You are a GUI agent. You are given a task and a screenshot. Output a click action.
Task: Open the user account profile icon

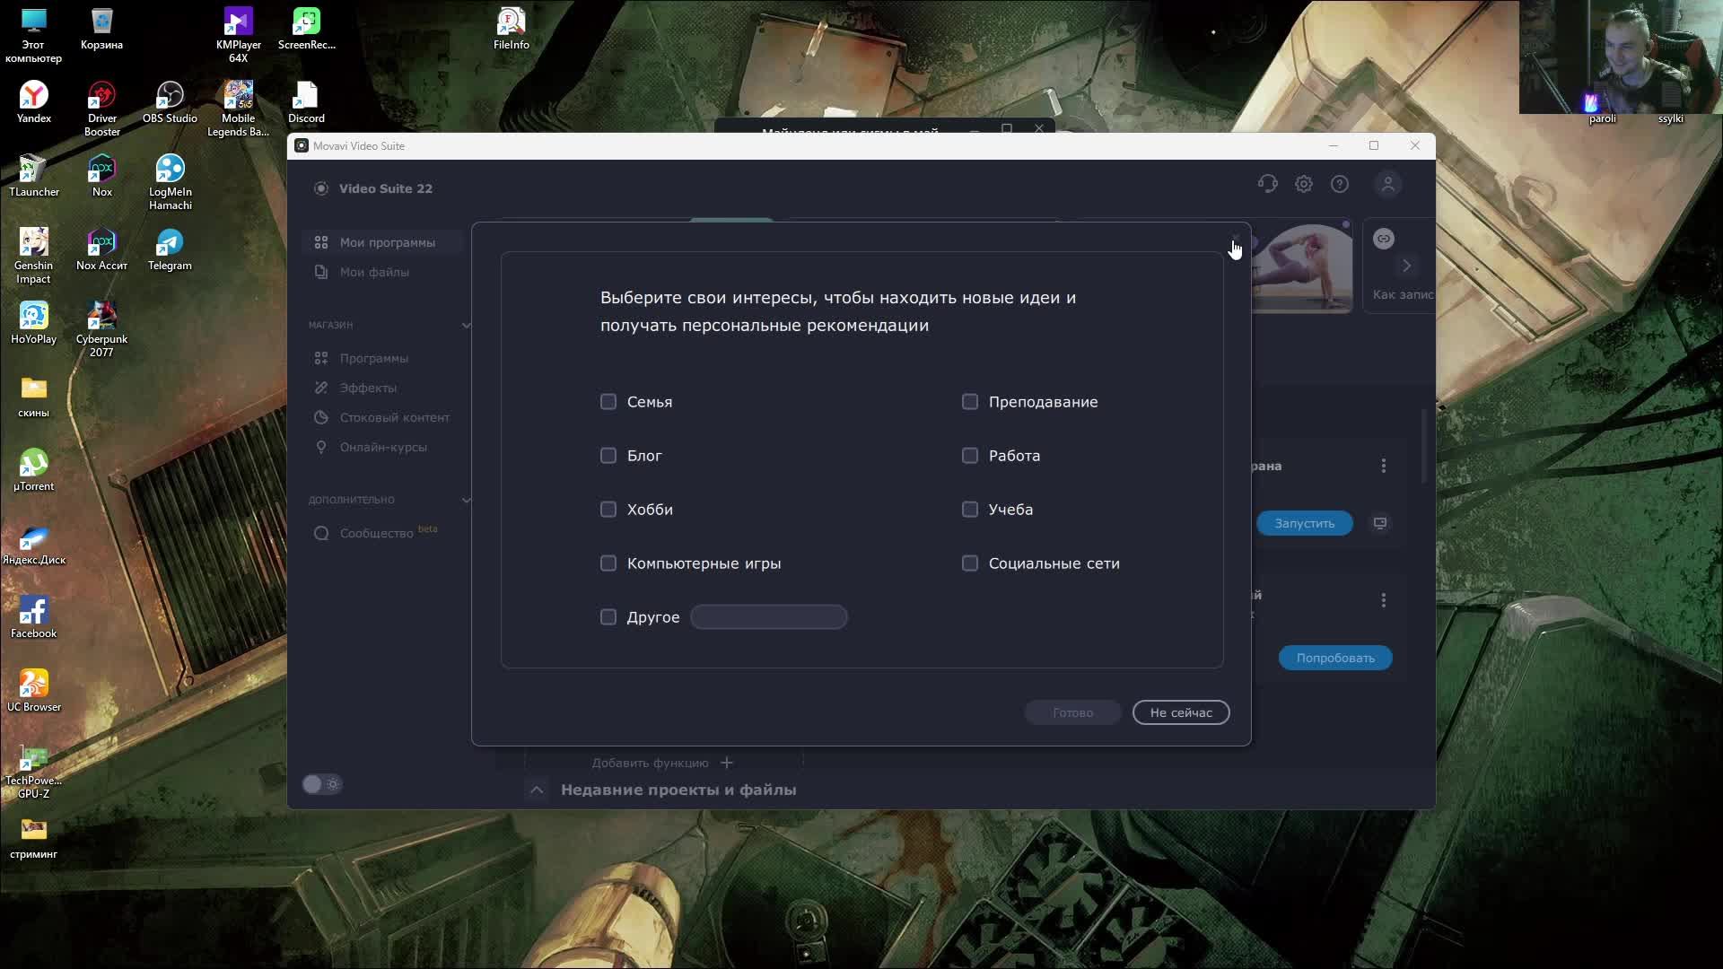pos(1387,184)
